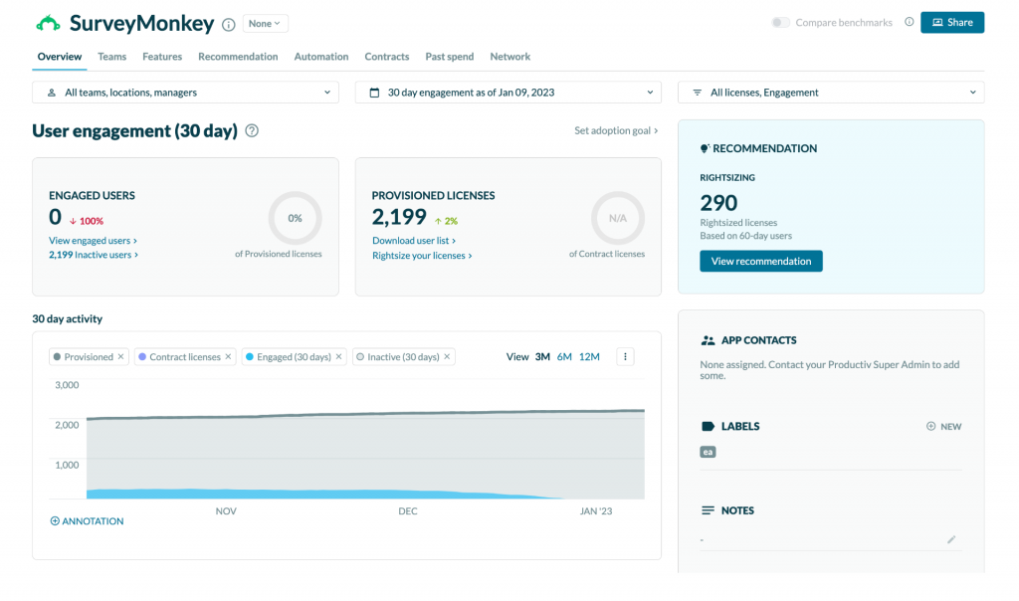Open the 30 day engagement date dropdown
Screen dimensions: 1019x601
pos(509,93)
